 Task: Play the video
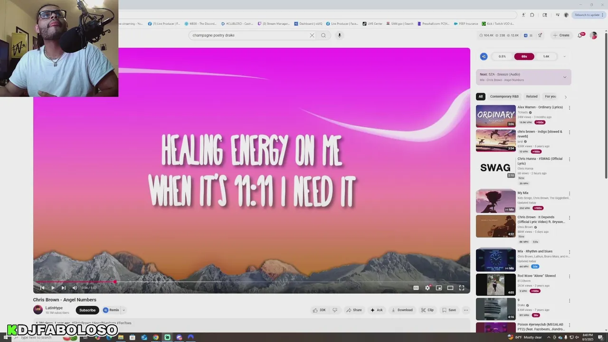click(x=53, y=288)
